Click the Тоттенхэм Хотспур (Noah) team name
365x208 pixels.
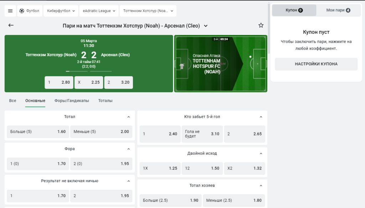coord(51,55)
